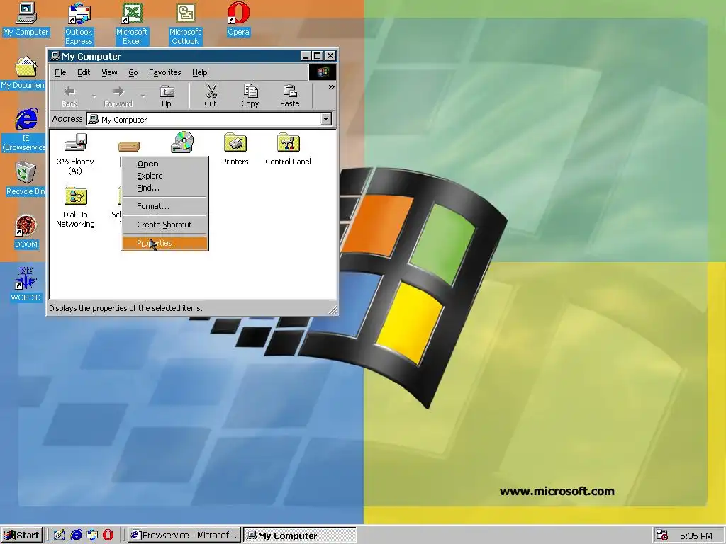Select the Outlook Express desktop shortcut
Viewport: 726px width, 544px height.
pyautogui.click(x=79, y=24)
